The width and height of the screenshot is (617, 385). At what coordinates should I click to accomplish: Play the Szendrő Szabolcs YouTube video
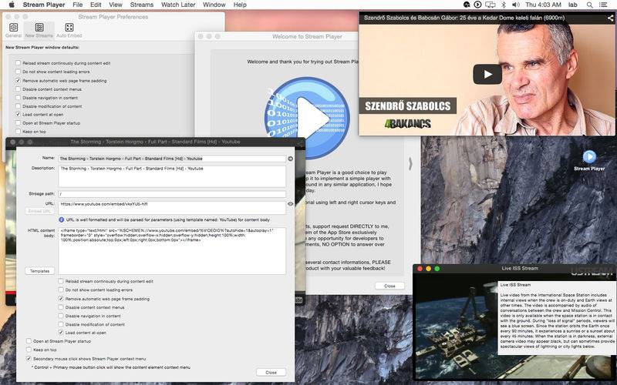[x=487, y=74]
